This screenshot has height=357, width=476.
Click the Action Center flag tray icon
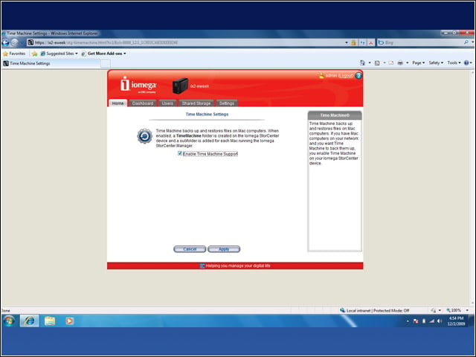pyautogui.click(x=416, y=321)
